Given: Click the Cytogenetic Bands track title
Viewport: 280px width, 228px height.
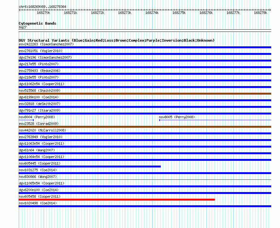Looking at the screenshot, I should [x=37, y=23].
